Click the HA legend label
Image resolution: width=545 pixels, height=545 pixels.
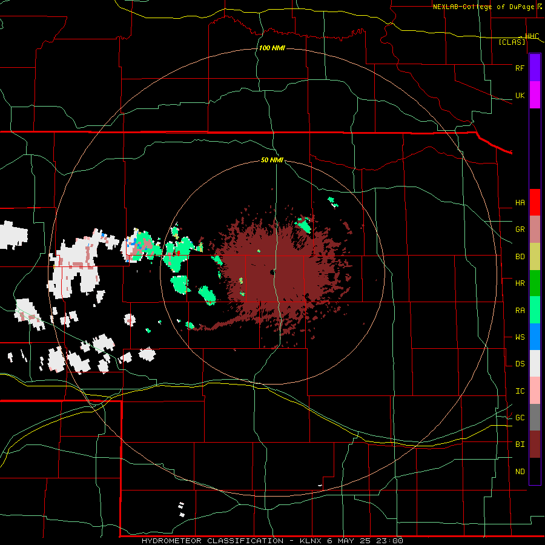click(x=520, y=203)
